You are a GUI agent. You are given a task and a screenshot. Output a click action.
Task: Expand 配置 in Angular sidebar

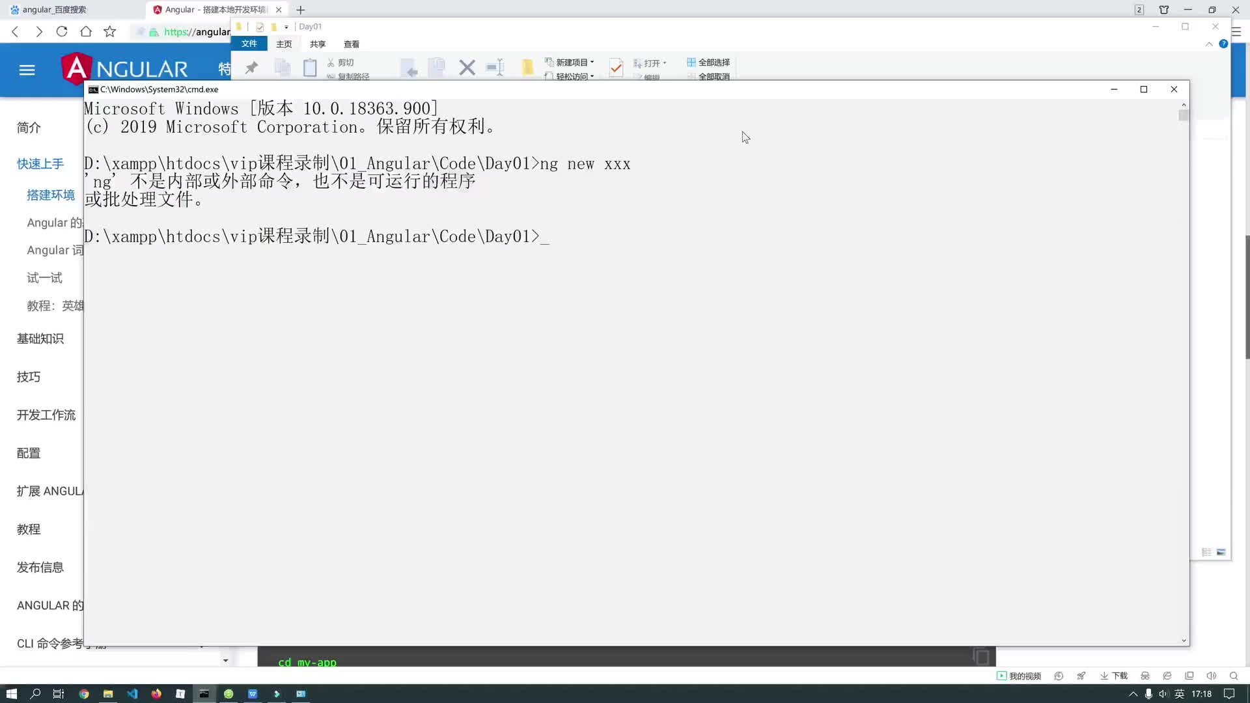click(29, 453)
